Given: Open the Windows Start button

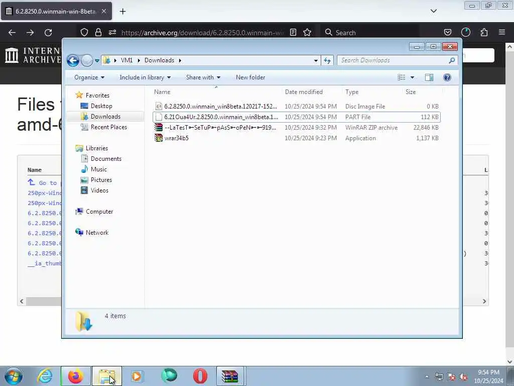Looking at the screenshot, I should click(14, 376).
